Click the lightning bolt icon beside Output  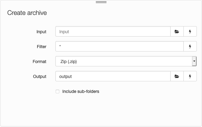pos(190,76)
